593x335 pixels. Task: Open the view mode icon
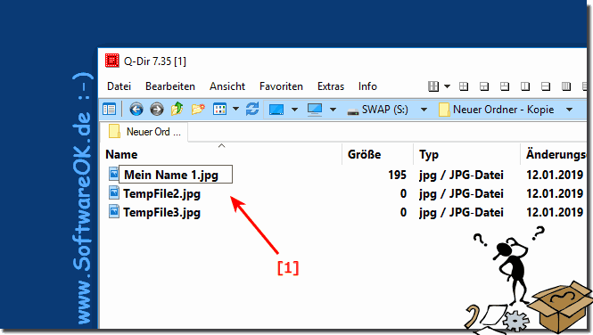(219, 110)
